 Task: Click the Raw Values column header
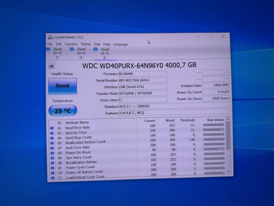coord(215,120)
